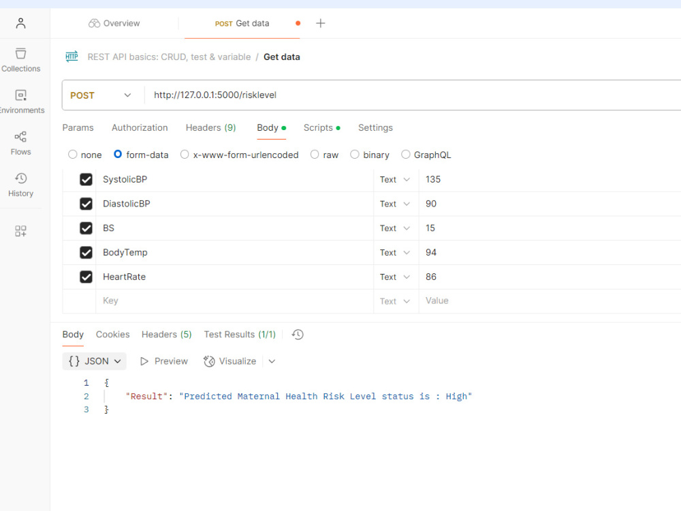Switch to the request Body tab

pyautogui.click(x=271, y=128)
